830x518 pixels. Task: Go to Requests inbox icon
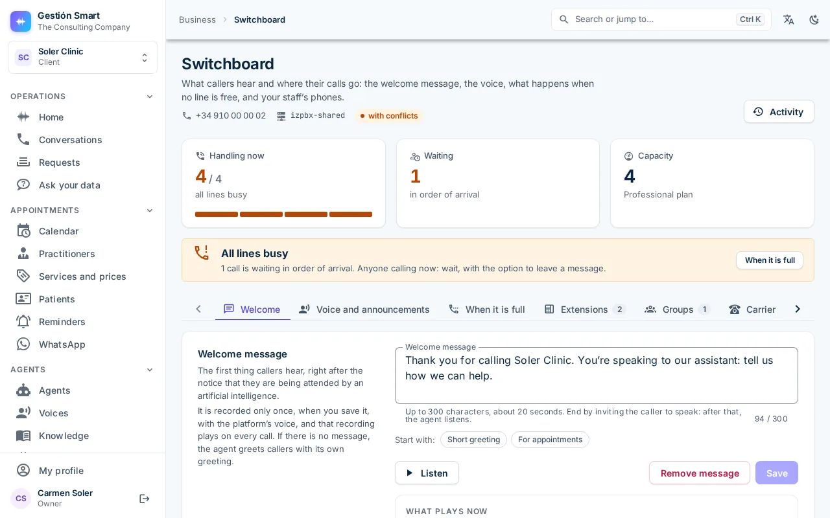click(23, 162)
